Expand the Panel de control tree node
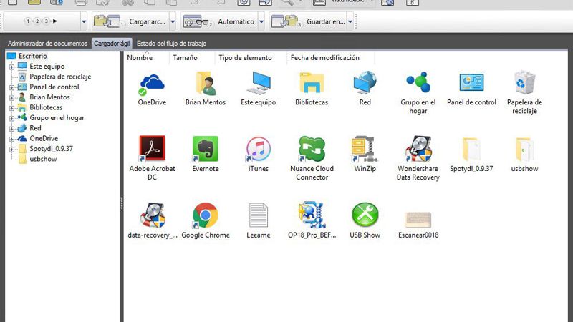Image resolution: width=573 pixels, height=322 pixels. [11, 87]
